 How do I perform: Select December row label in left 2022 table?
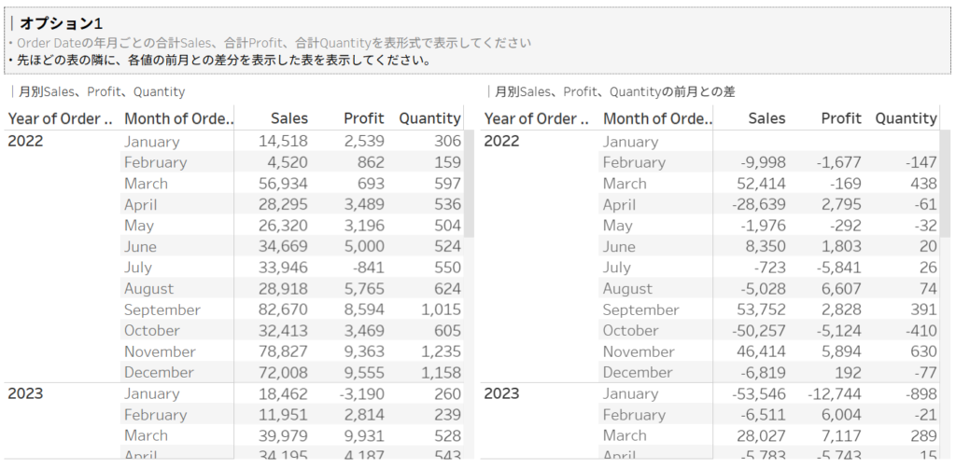point(159,372)
